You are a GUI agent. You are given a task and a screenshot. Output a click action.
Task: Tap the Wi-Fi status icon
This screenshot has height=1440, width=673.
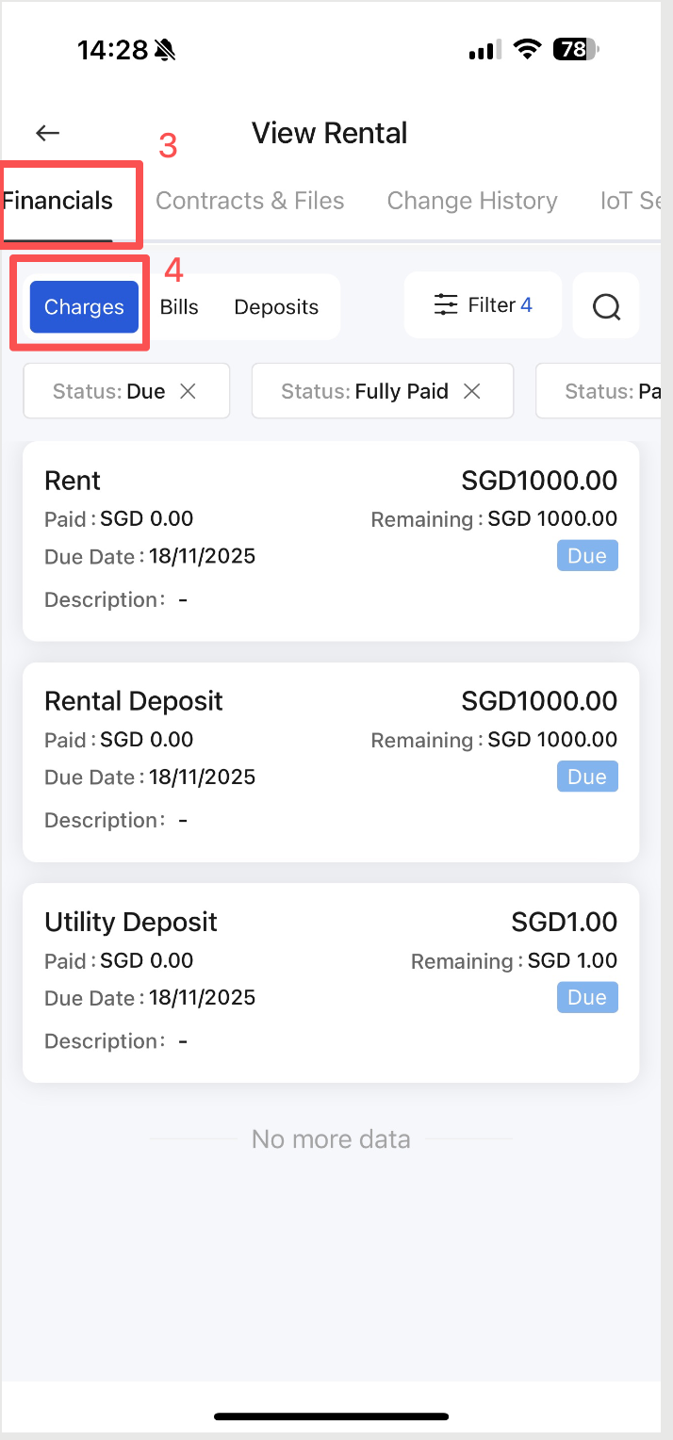[x=527, y=50]
